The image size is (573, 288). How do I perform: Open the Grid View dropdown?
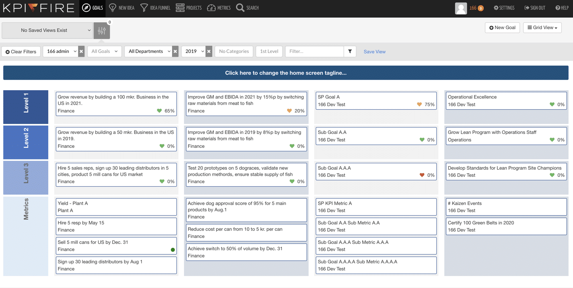tap(542, 28)
